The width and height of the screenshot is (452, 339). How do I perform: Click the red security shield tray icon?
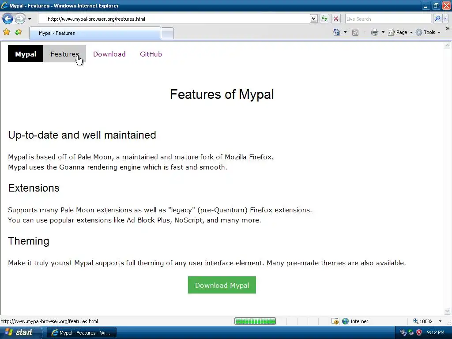(x=419, y=332)
